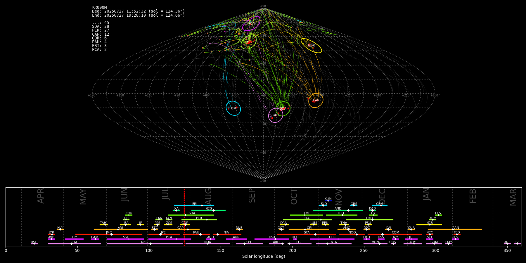This screenshot has width=526, height=263.
Task: Select the 'End: 20250727 19:28:10' line
Action: [139, 15]
